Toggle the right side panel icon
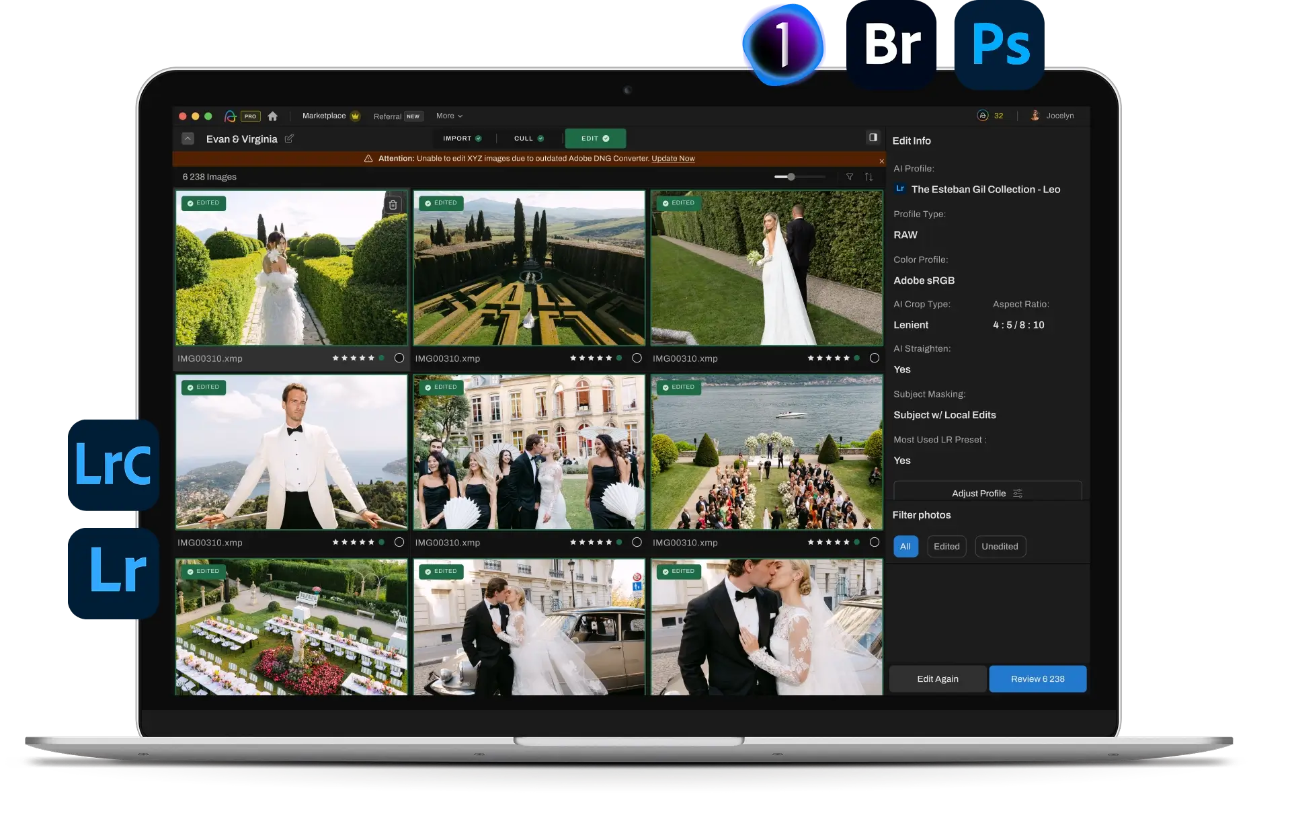 [x=873, y=137]
